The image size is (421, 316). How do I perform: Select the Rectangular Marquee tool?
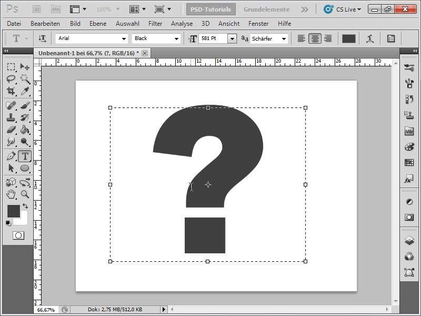pyautogui.click(x=11, y=66)
